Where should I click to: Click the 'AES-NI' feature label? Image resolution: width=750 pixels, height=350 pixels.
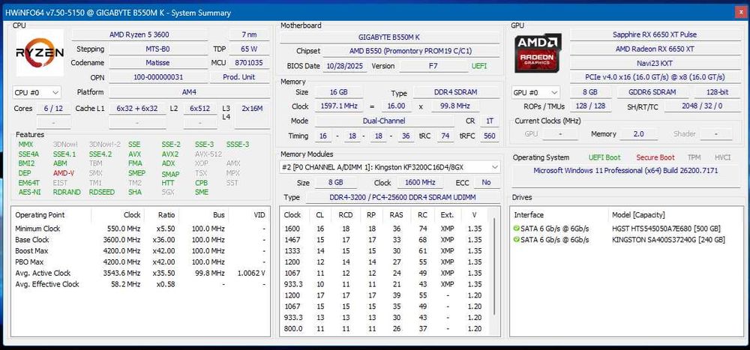point(30,192)
